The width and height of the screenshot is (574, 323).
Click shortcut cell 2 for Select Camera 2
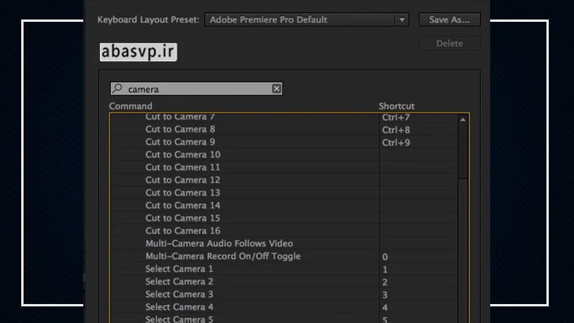click(x=418, y=282)
